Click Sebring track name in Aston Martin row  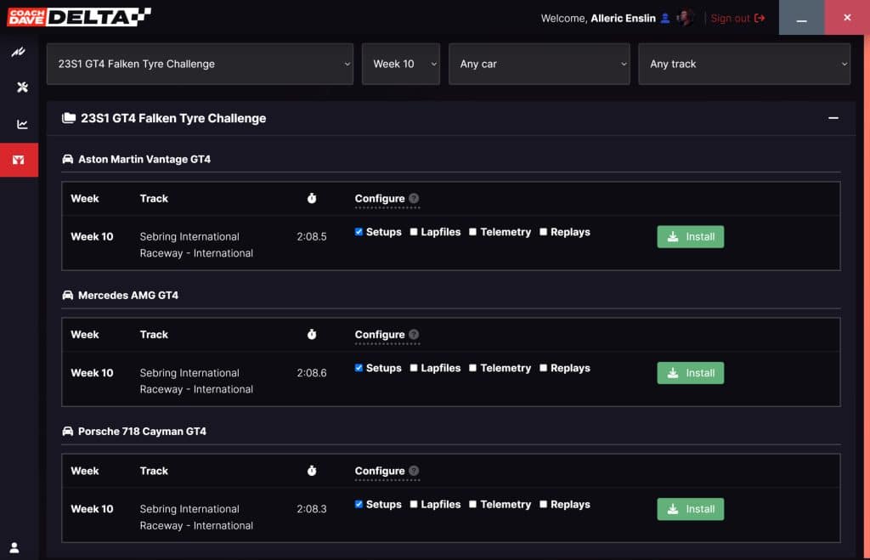tap(196, 245)
